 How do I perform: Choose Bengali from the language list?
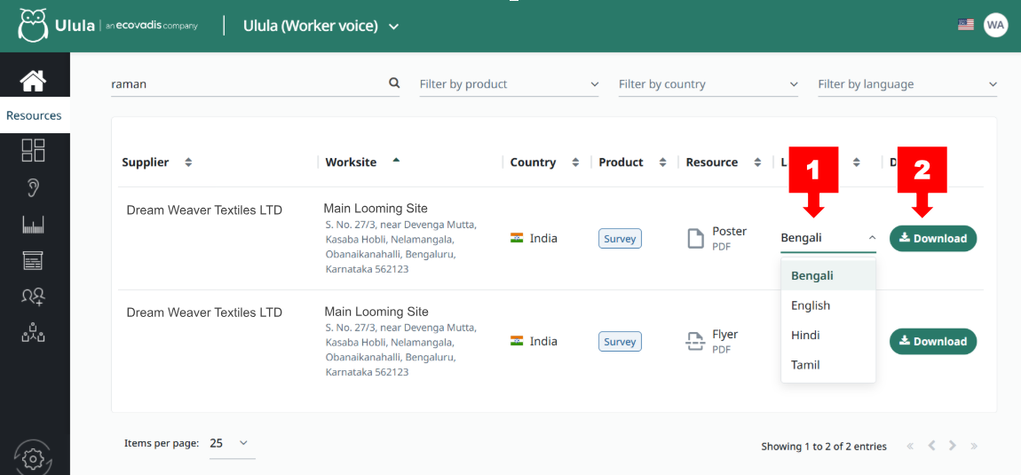tap(828, 275)
